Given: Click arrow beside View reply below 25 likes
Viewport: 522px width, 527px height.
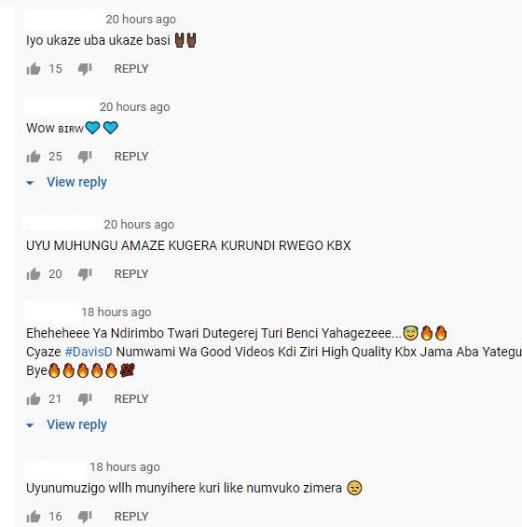Looking at the screenshot, I should [30, 183].
